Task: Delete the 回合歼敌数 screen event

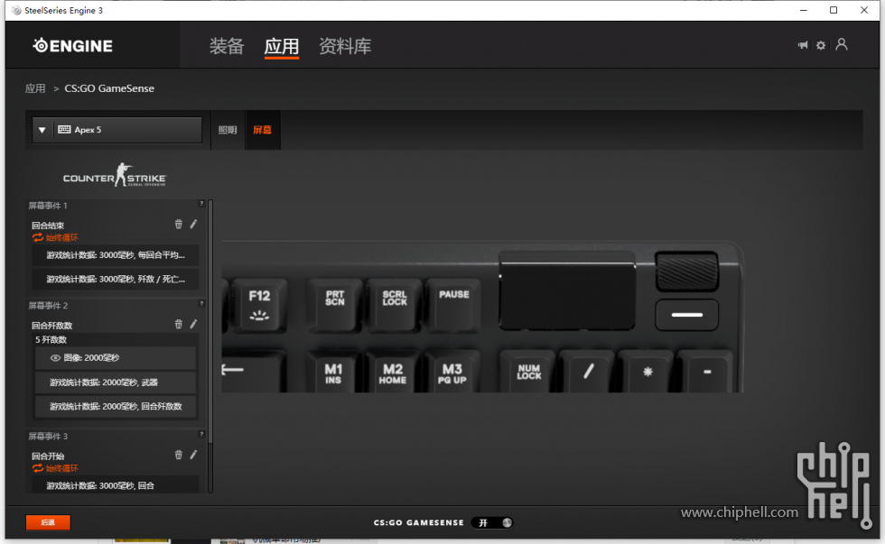Action: point(179,324)
